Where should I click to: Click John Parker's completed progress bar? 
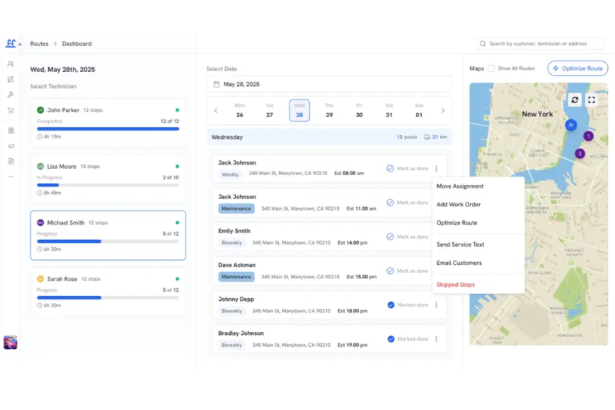108,128
